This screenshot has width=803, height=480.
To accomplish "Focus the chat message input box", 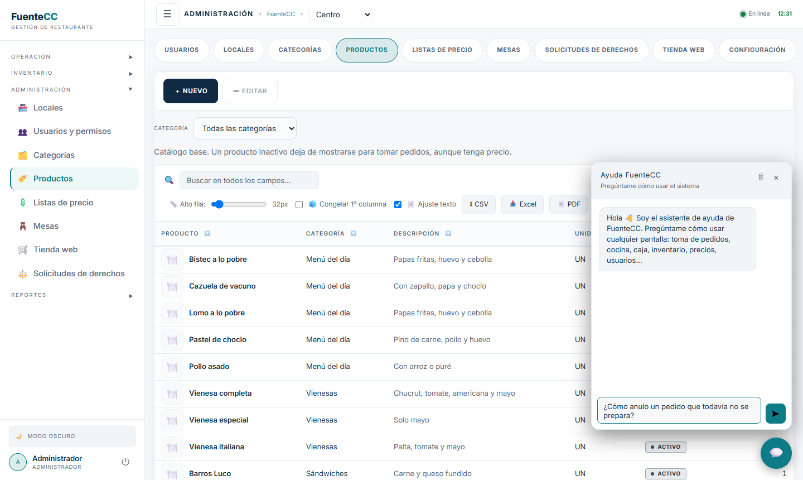I will pos(679,410).
